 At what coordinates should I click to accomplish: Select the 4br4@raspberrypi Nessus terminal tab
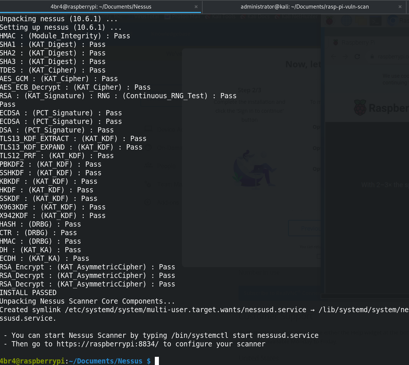(100, 7)
